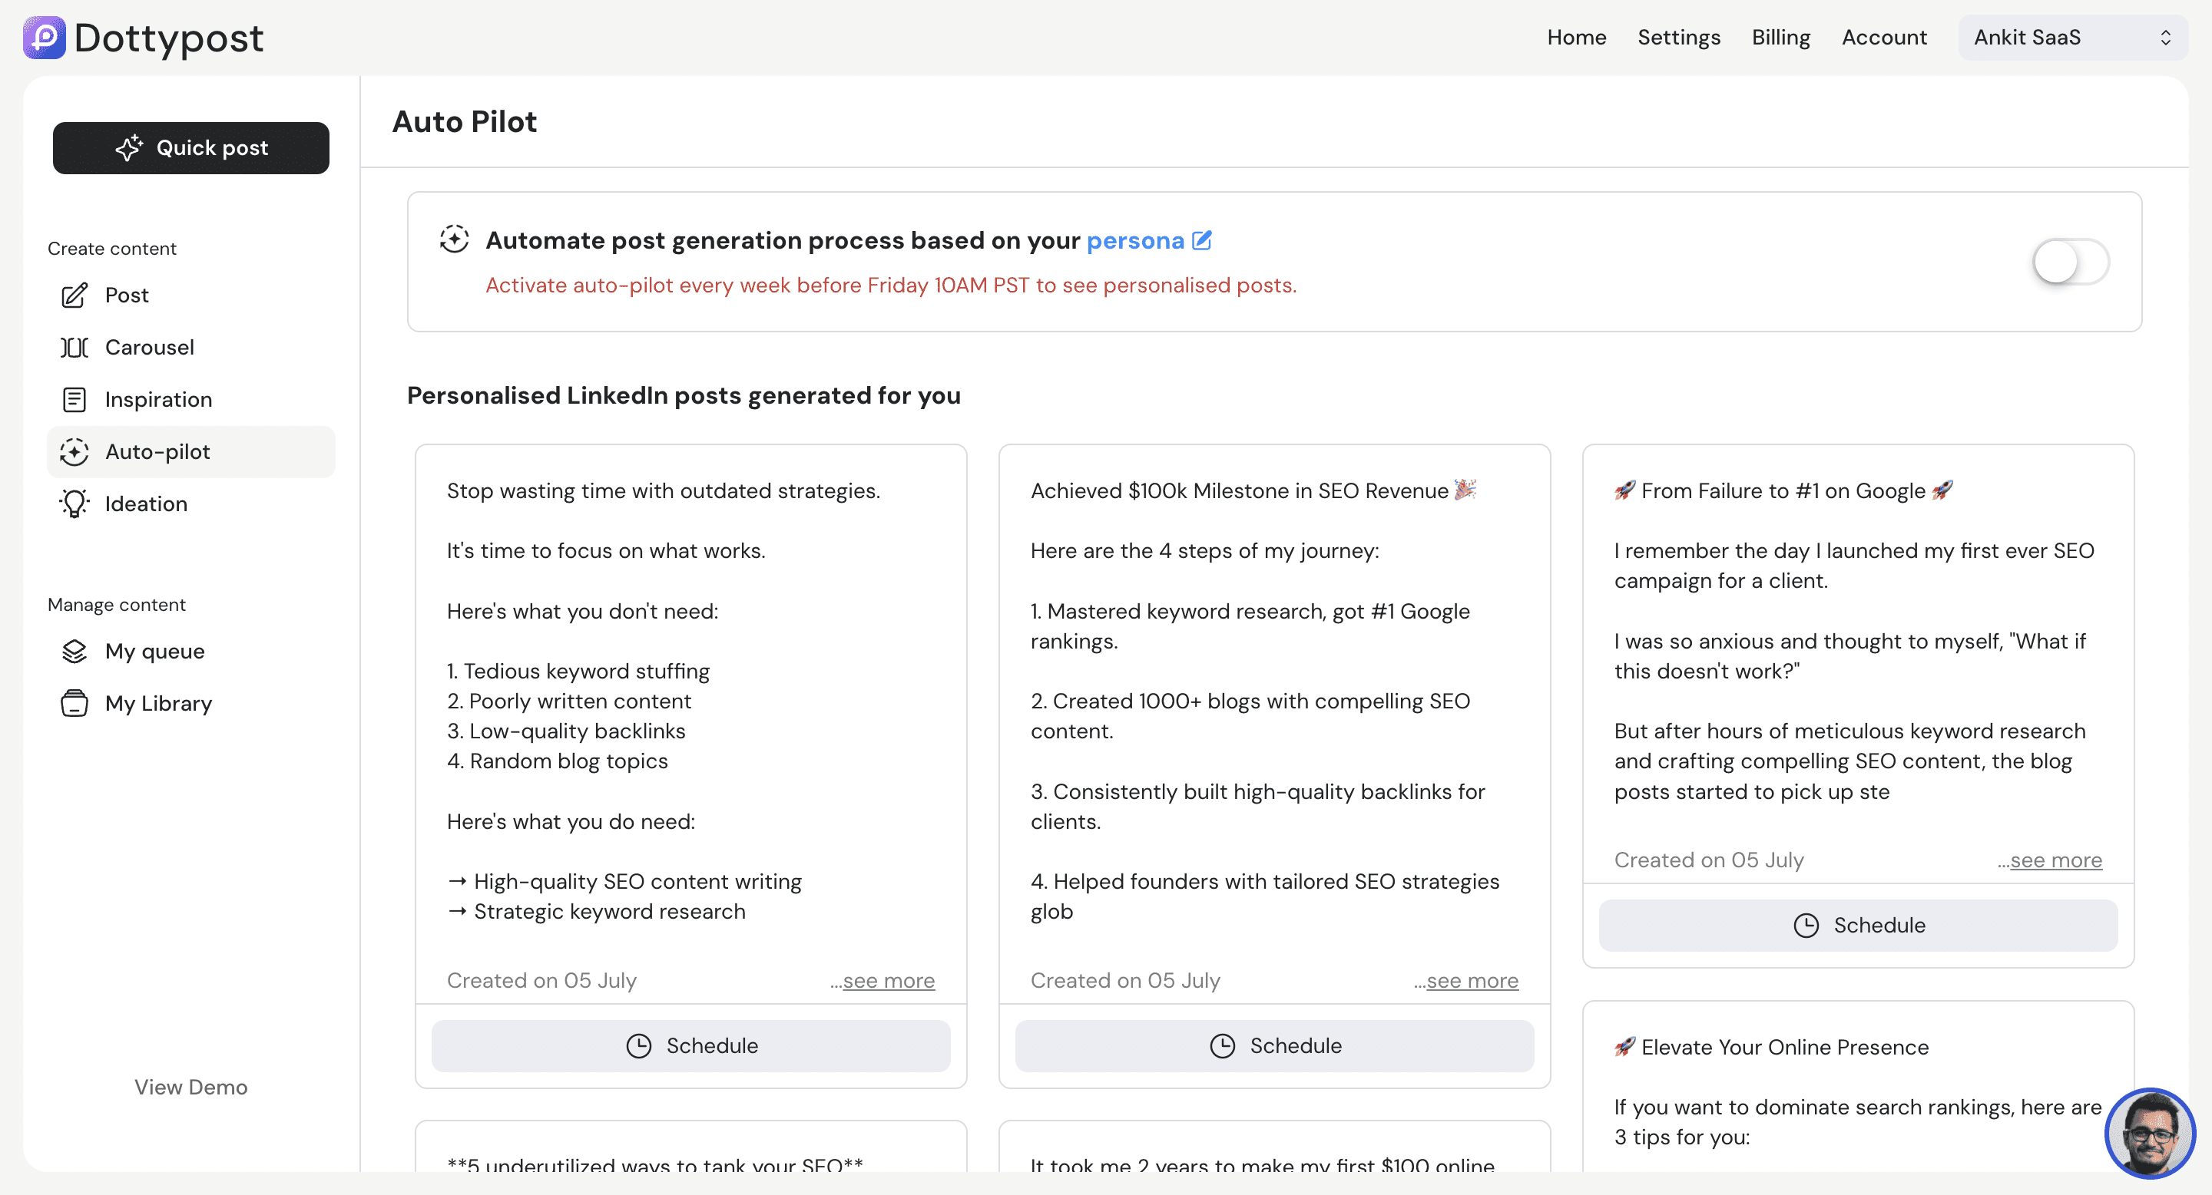Open the Ideation tool

tap(146, 503)
